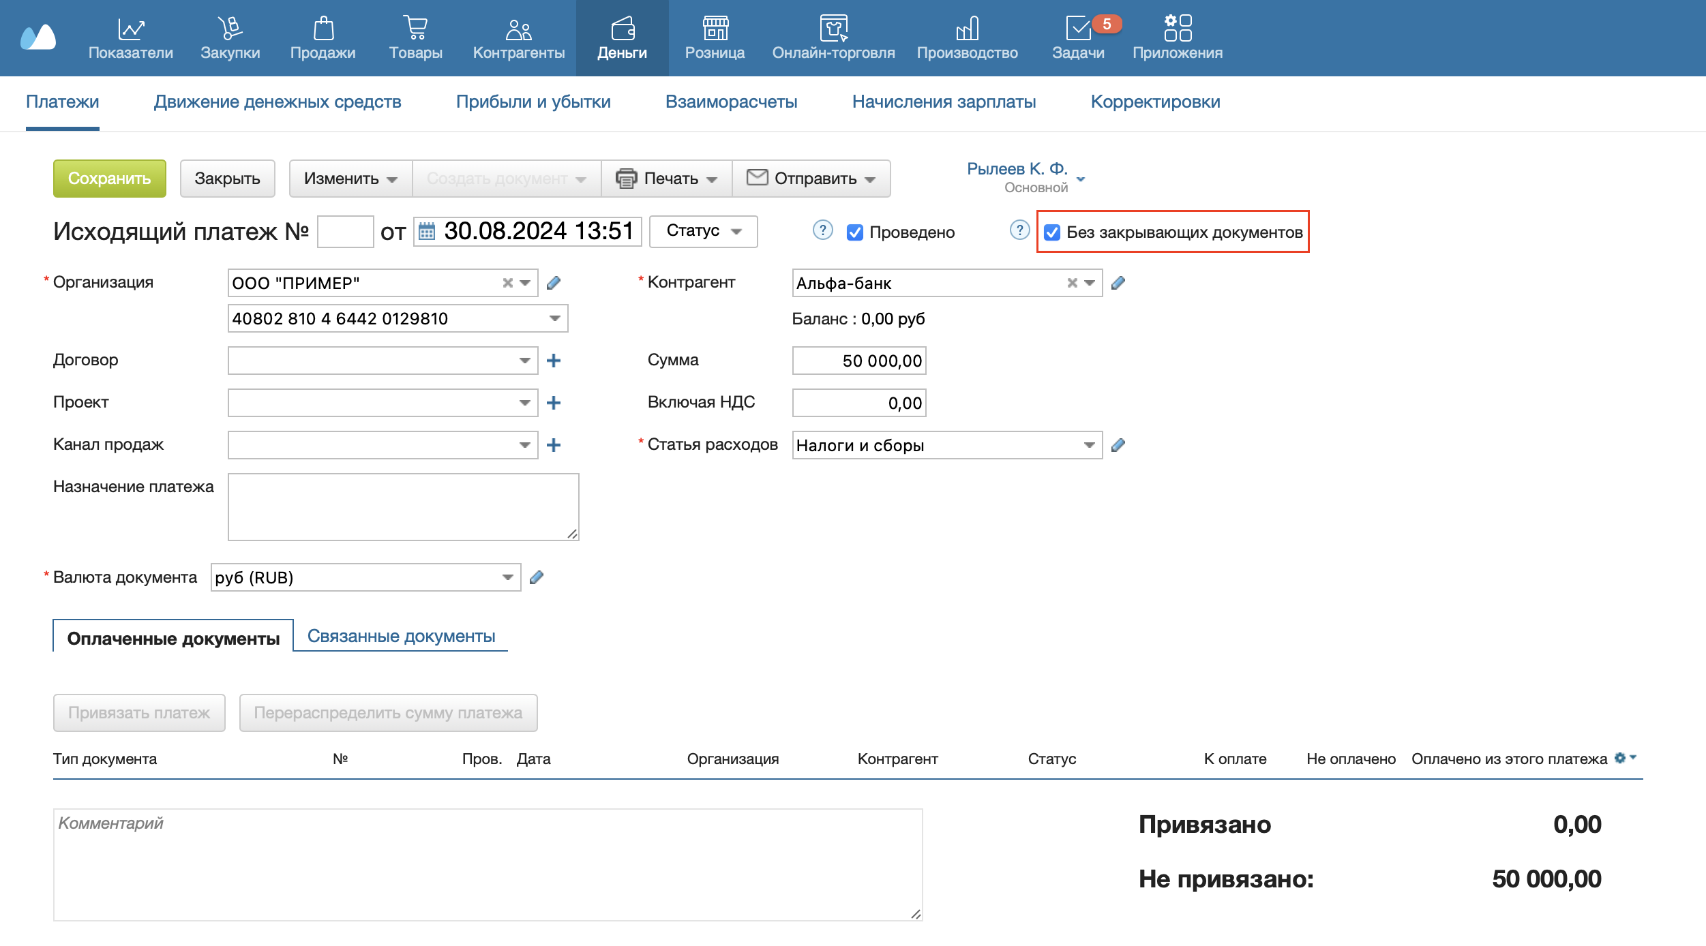Show help for Без закрывающих документов
The height and width of the screenshot is (946, 1706).
click(1019, 231)
